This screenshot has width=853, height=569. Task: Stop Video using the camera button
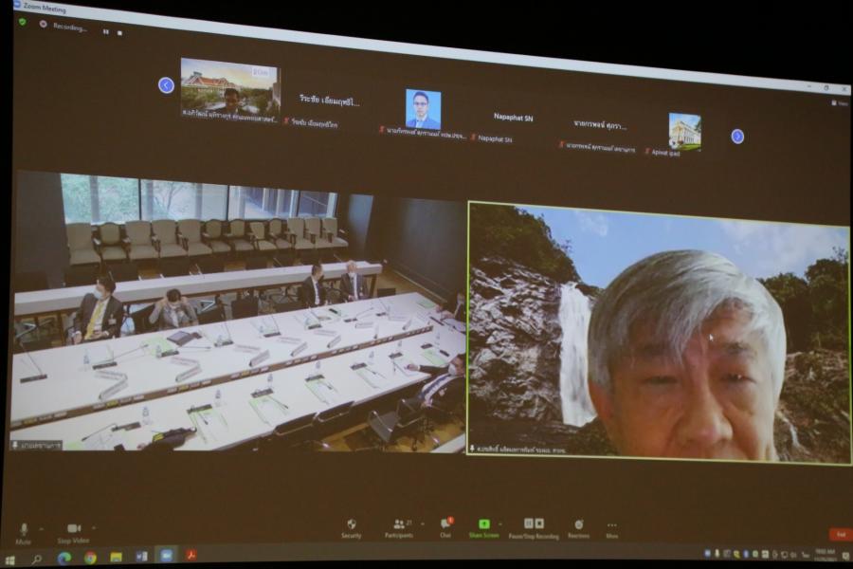74,528
